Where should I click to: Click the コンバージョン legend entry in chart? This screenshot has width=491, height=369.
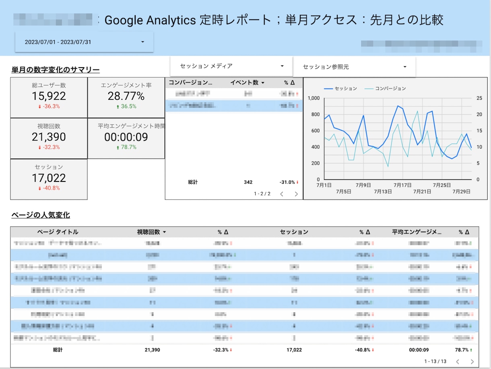click(x=385, y=88)
